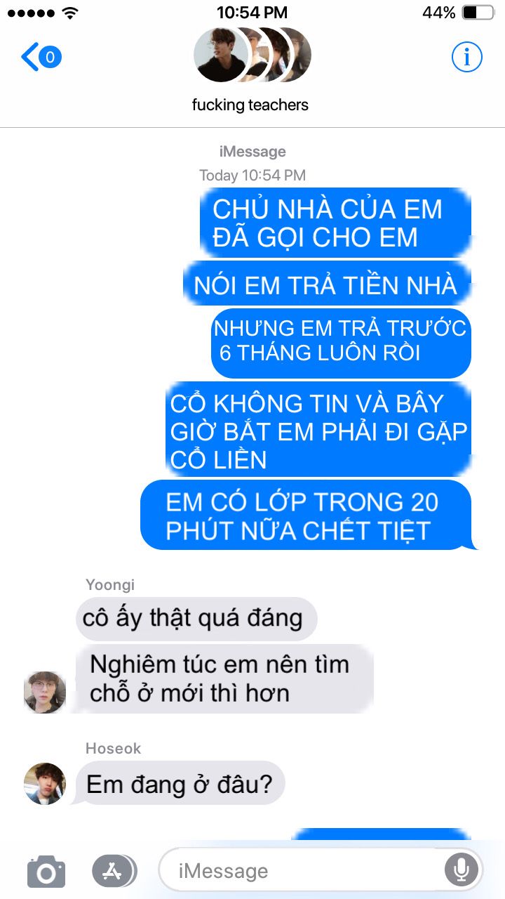Open the group avatars at top
This screenshot has height=899, width=505.
click(x=252, y=55)
